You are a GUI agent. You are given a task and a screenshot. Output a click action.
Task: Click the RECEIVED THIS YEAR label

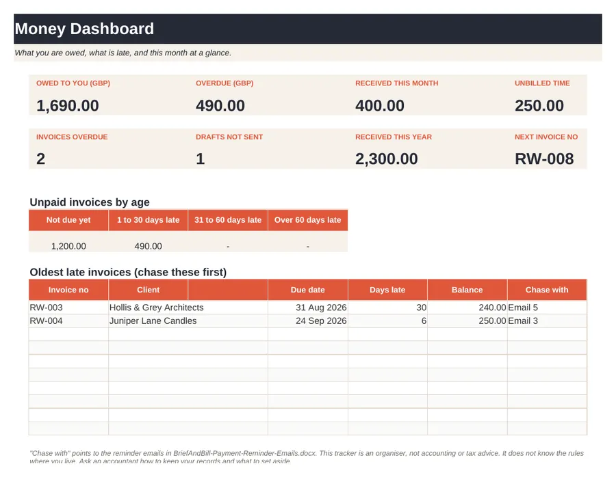tap(394, 137)
